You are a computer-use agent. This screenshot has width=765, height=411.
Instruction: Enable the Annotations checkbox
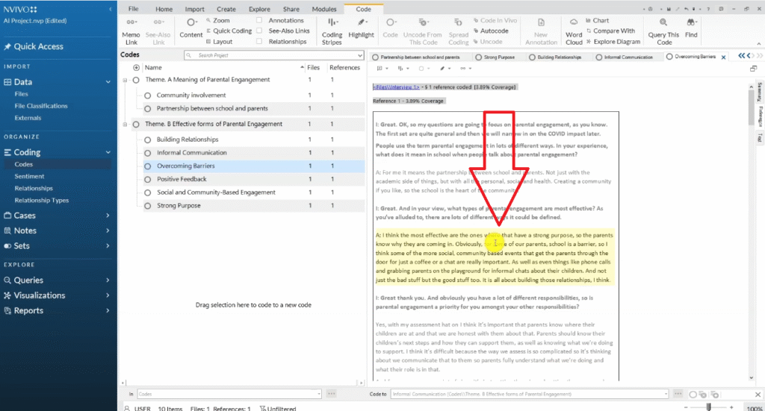coord(259,21)
